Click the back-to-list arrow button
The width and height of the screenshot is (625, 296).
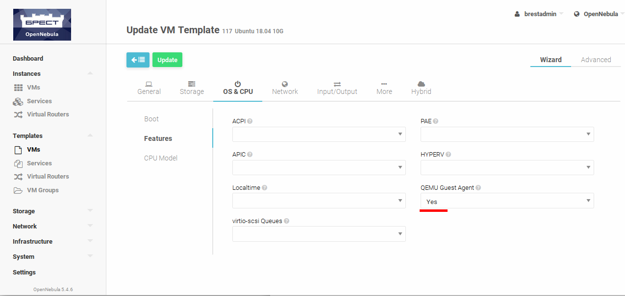(x=138, y=60)
